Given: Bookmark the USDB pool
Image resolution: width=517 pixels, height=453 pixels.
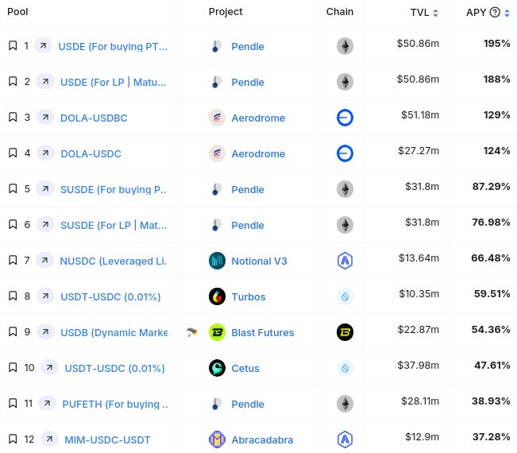Looking at the screenshot, I should coord(13,331).
